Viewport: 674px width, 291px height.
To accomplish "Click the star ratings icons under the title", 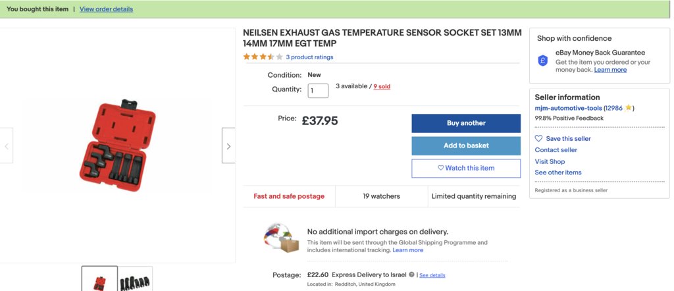I will pyautogui.click(x=263, y=57).
